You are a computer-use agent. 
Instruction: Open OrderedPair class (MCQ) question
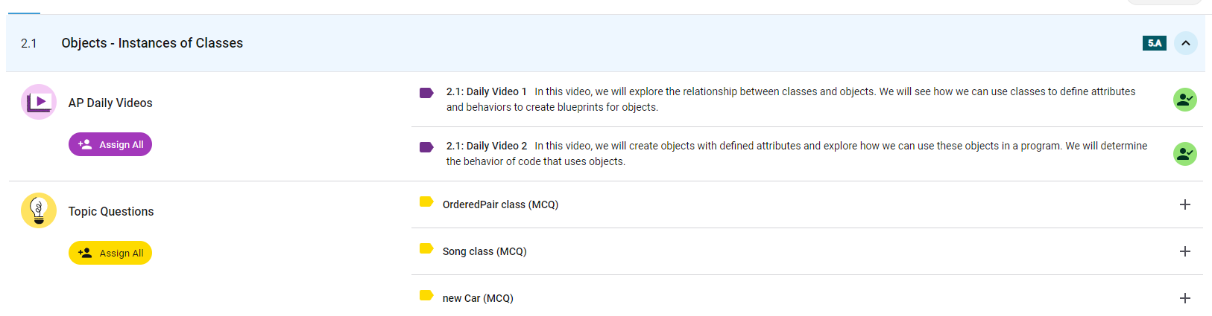[x=500, y=204]
